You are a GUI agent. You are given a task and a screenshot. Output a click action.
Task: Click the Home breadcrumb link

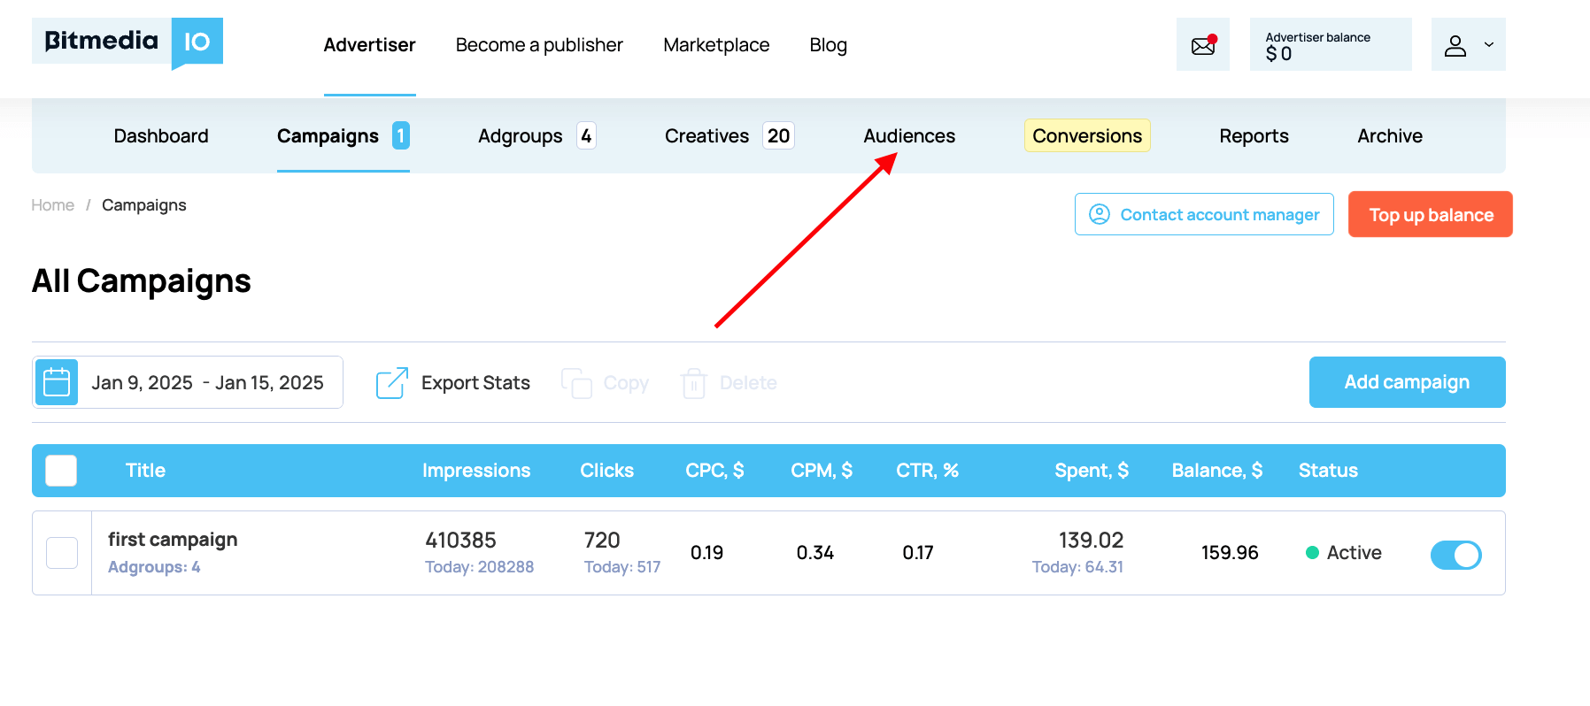point(53,205)
